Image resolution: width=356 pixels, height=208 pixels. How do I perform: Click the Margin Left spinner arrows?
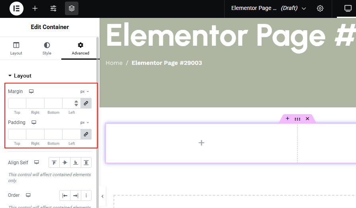click(x=76, y=103)
